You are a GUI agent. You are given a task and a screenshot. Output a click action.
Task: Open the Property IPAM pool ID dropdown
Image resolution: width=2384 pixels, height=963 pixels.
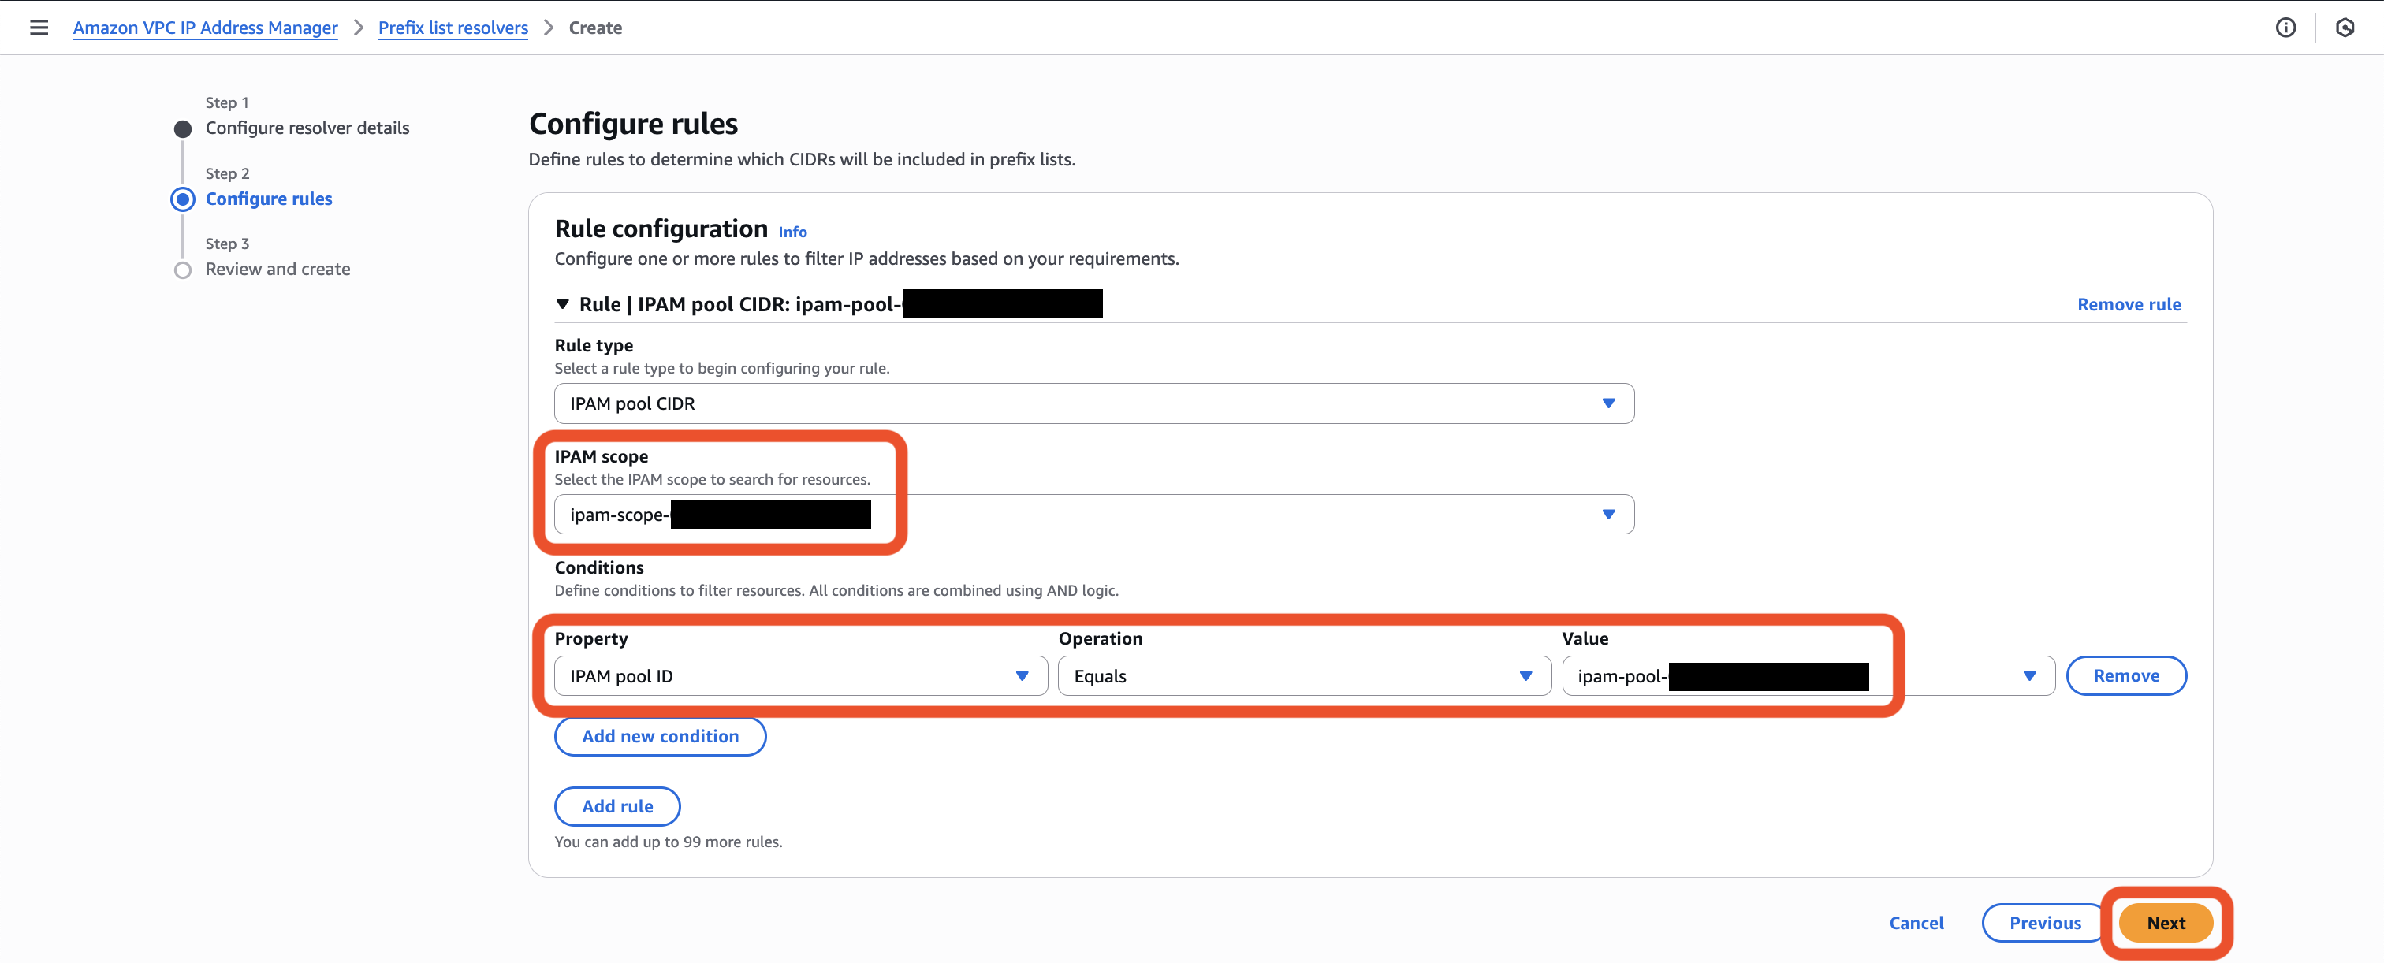pos(799,676)
